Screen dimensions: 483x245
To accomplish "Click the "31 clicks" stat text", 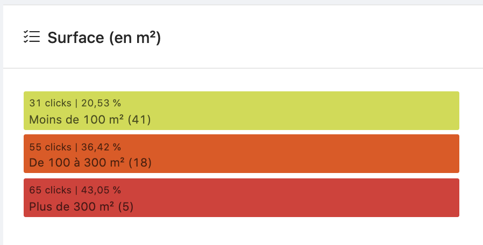I will 50,103.
